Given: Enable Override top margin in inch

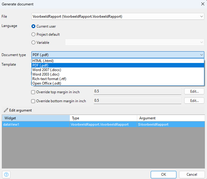Looking at the screenshot, I should click(34, 92).
